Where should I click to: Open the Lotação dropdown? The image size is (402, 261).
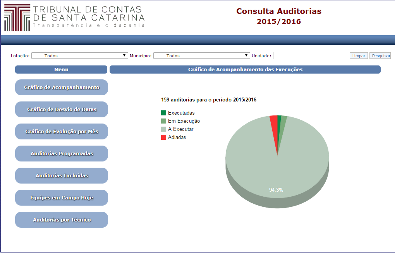click(80, 56)
